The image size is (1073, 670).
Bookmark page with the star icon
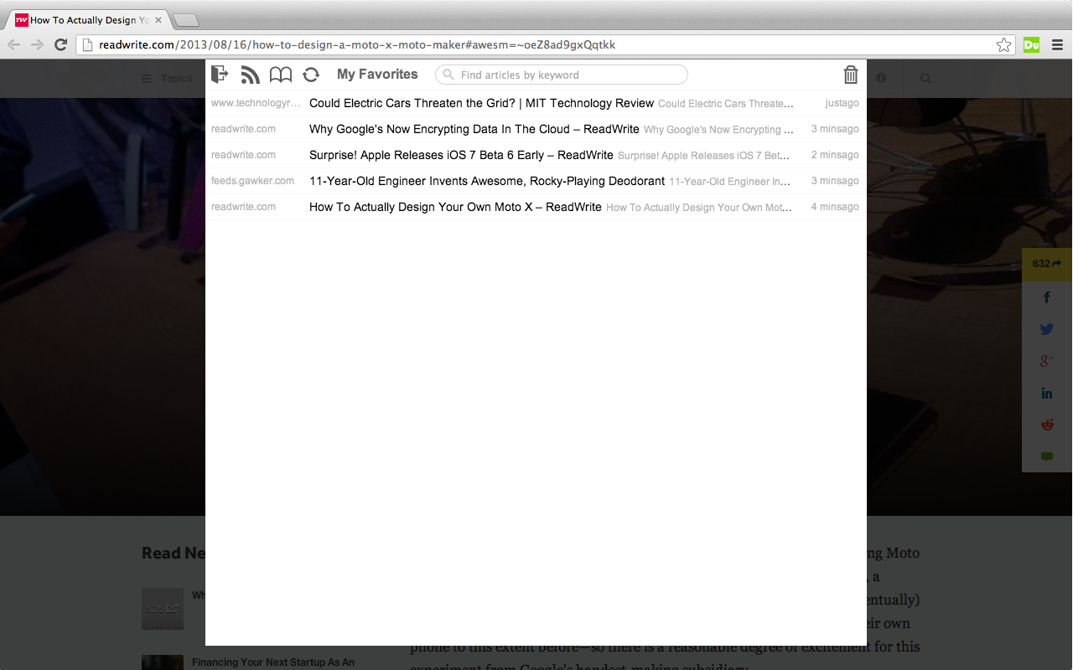1003,45
